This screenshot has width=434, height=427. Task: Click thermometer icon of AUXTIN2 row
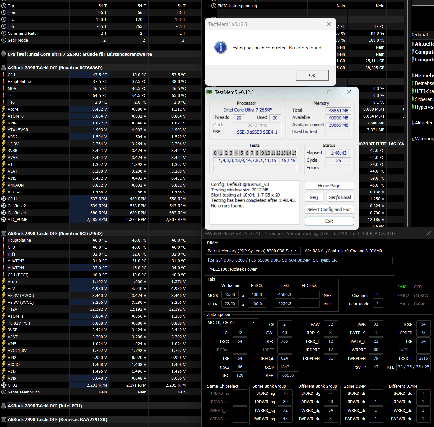4,261
